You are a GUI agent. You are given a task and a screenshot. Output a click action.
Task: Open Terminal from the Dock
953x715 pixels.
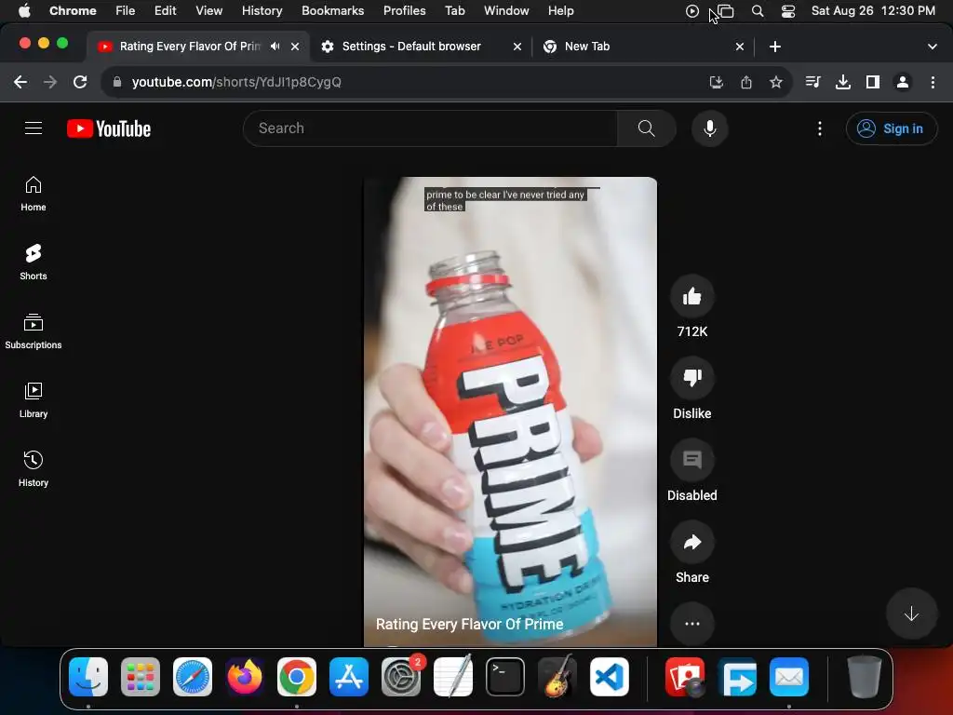[505, 677]
